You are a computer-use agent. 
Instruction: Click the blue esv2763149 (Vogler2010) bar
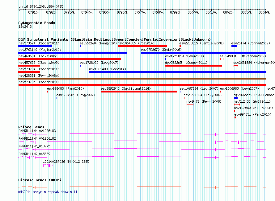click(x=72, y=53)
